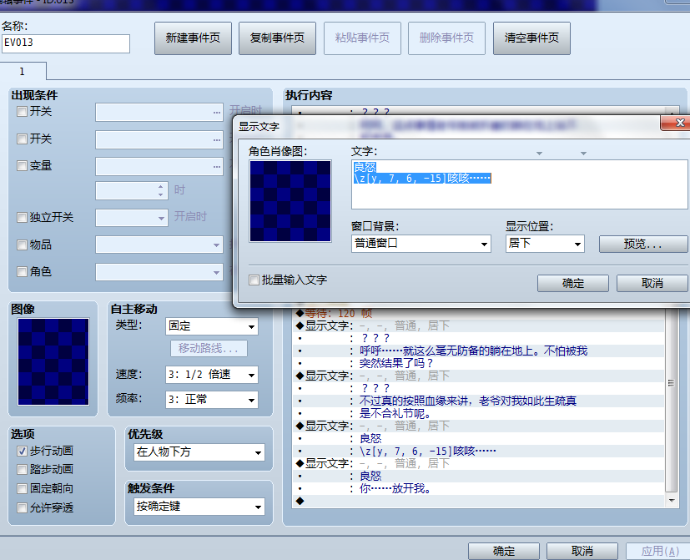Click the 预览... button

coord(643,244)
